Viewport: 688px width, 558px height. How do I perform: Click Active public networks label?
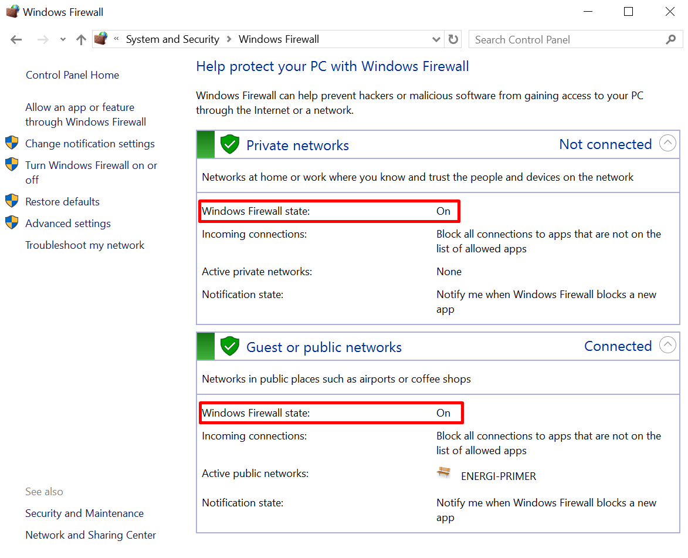[255, 474]
